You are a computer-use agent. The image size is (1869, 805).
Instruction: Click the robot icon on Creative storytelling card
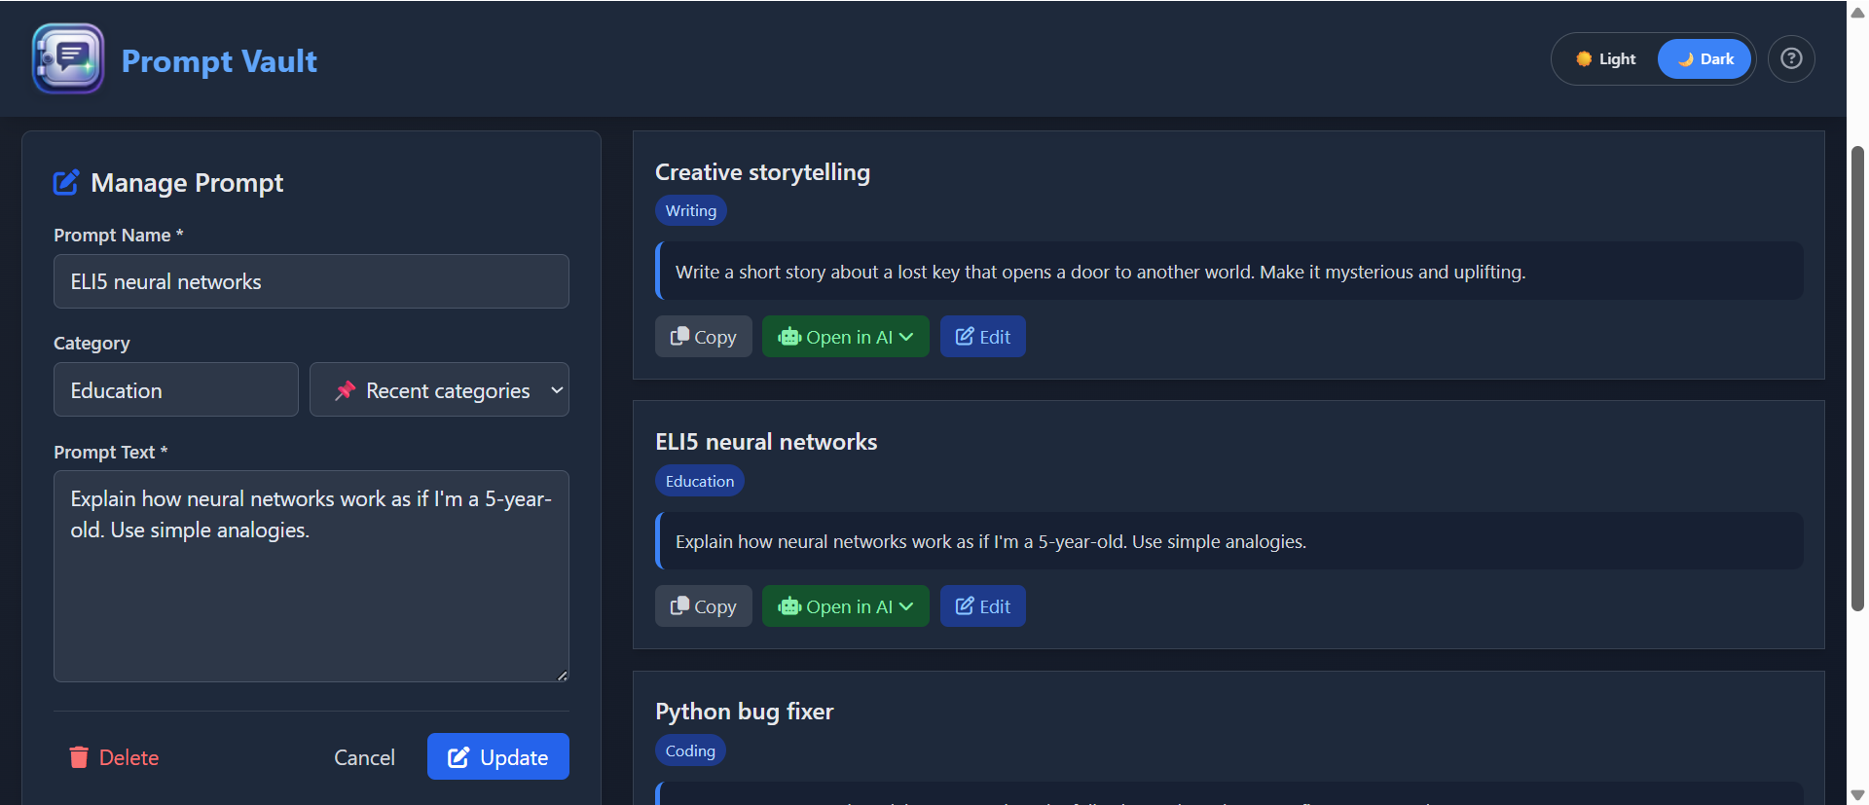tap(789, 337)
